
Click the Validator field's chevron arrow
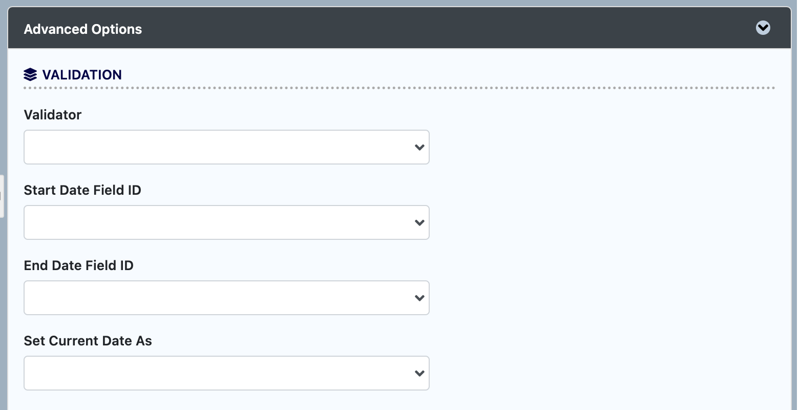[419, 148]
